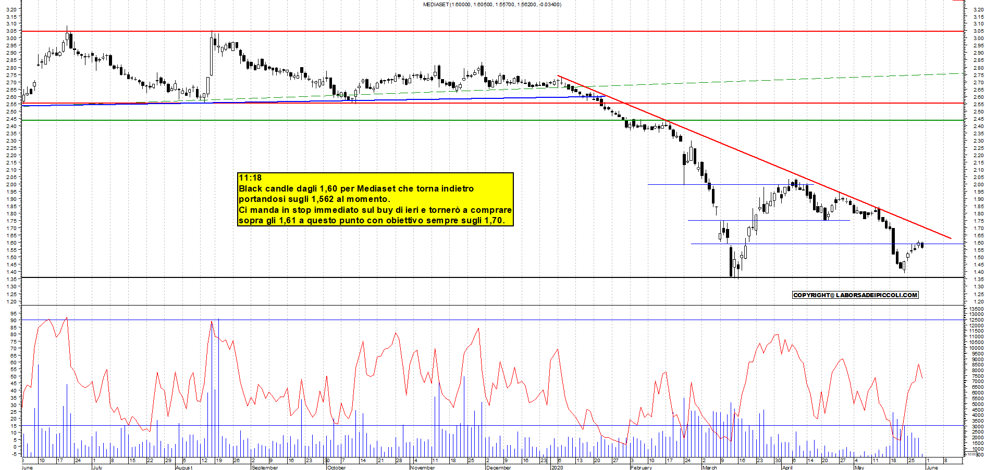
Task: Click the 2.00 label on the right price axis
Action: 978,184
